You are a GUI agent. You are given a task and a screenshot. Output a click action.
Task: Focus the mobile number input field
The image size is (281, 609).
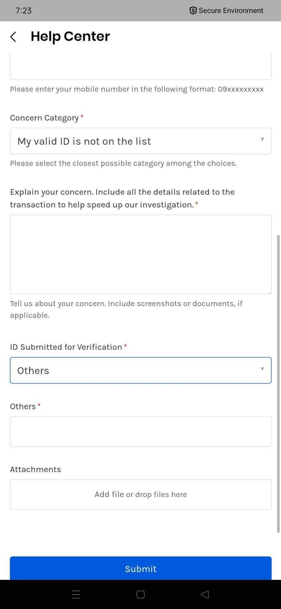141,66
